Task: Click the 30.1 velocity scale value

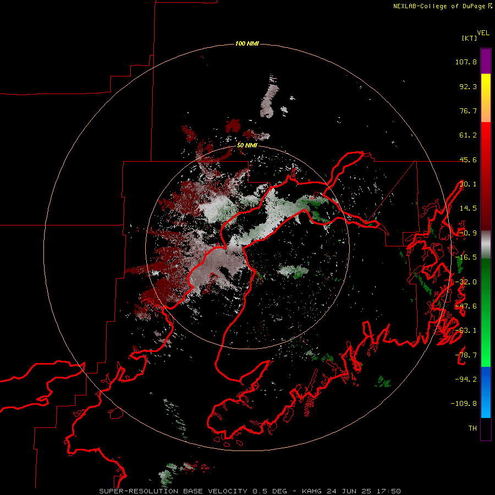Action: tap(468, 184)
